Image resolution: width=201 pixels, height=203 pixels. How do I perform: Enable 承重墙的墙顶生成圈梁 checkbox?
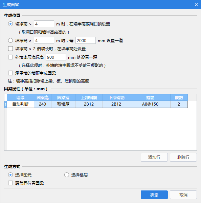coord(10,73)
